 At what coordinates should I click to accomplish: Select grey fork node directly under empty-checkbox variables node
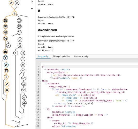point(19,32)
